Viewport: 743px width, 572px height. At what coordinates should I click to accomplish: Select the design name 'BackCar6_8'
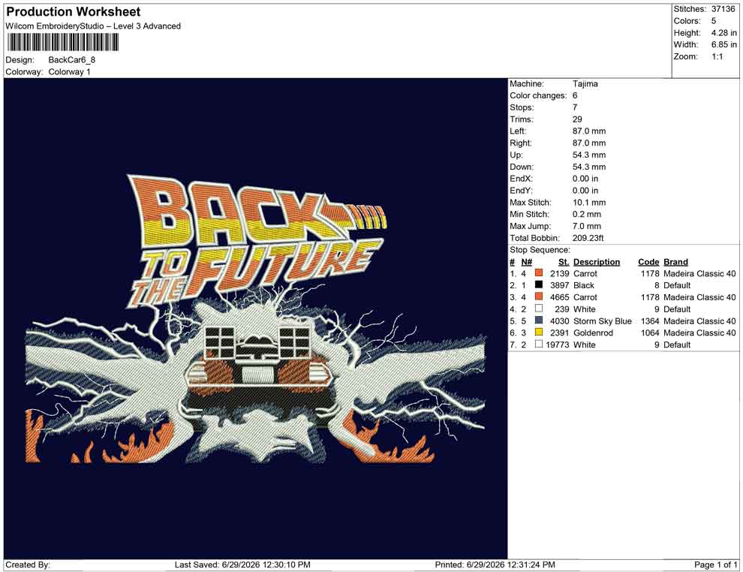tap(71, 60)
